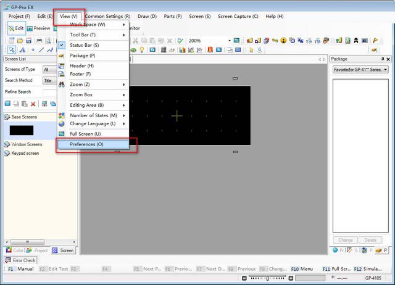The width and height of the screenshot is (395, 285).
Task: Open the Project (F) menu
Action: click(19, 17)
